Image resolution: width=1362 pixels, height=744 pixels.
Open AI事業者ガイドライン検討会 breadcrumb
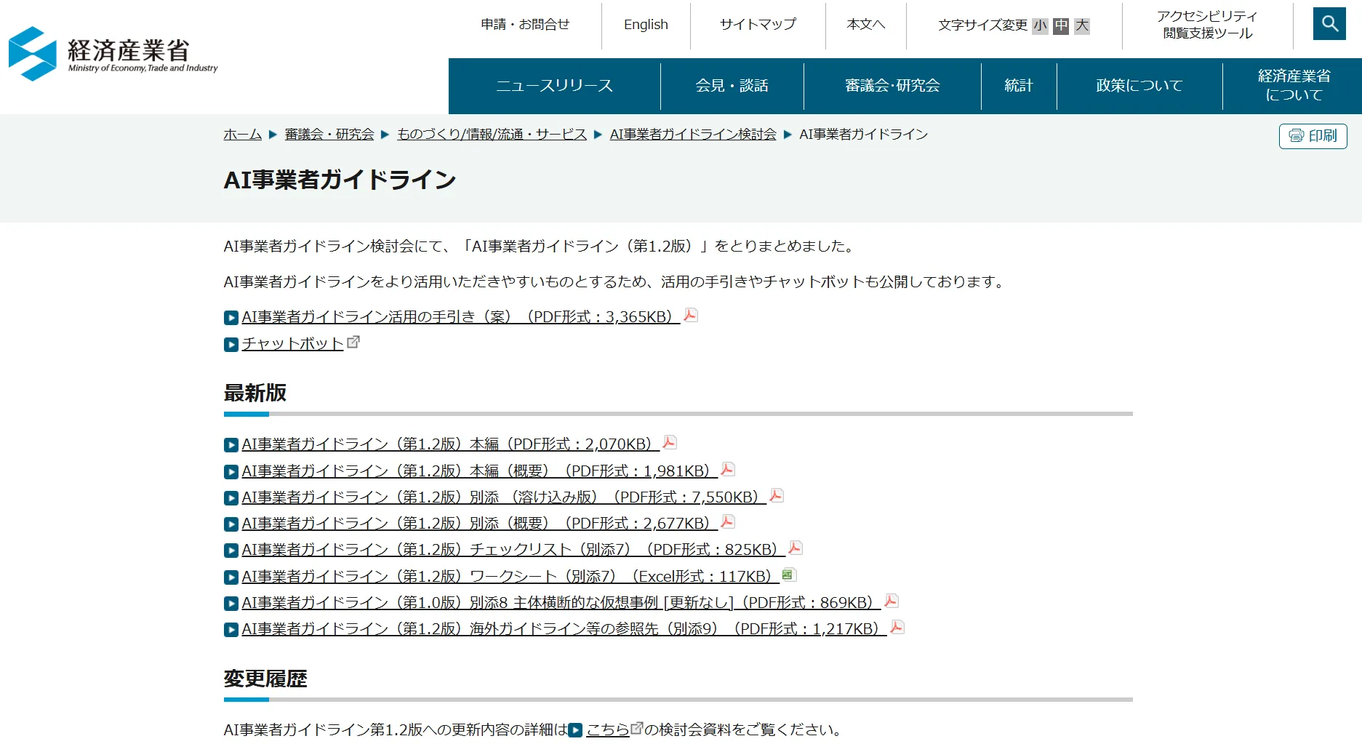(693, 135)
